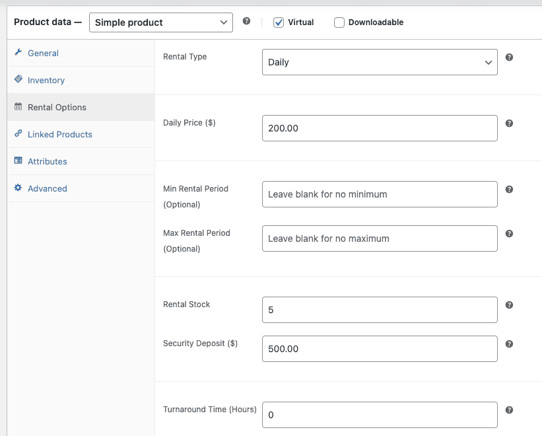Viewport: 542px width, 436px height.
Task: Switch to the Inventory tab
Action: click(x=46, y=80)
